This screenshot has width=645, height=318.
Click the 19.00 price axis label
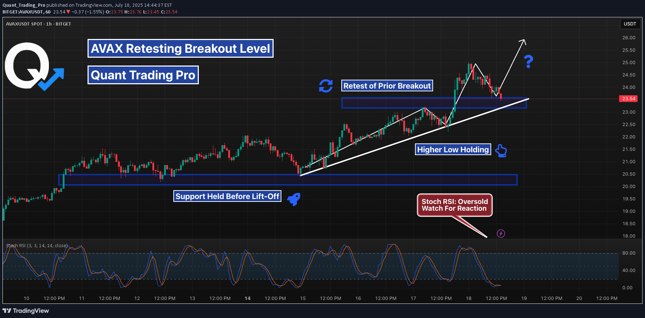tap(629, 211)
